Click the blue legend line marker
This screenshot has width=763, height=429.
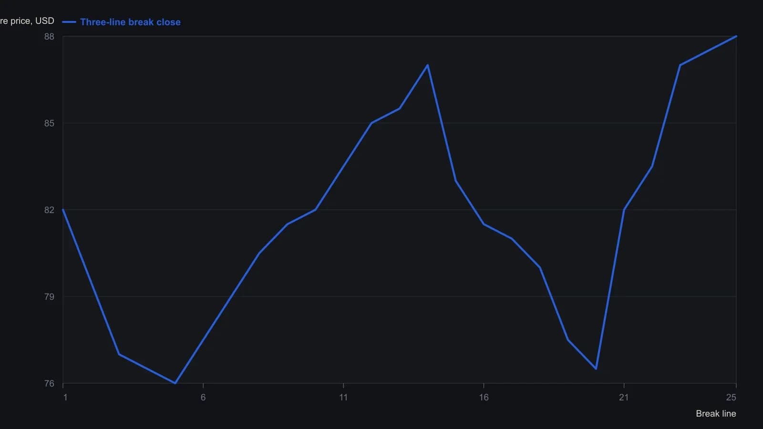pyautogui.click(x=69, y=22)
